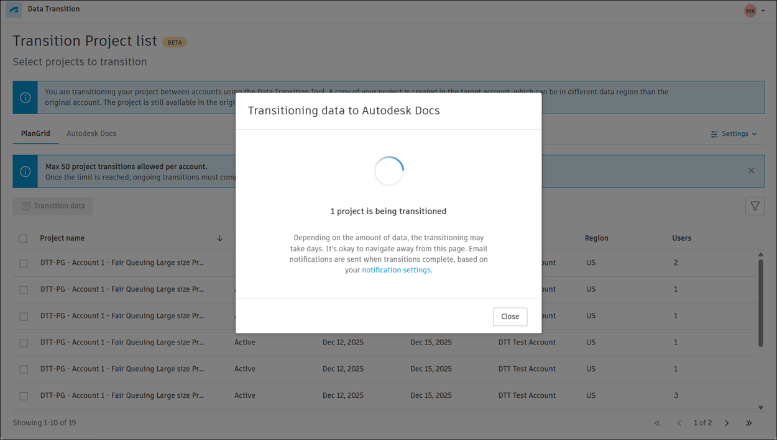Click the 'Showing 1-10 of 19' text

(x=44, y=423)
